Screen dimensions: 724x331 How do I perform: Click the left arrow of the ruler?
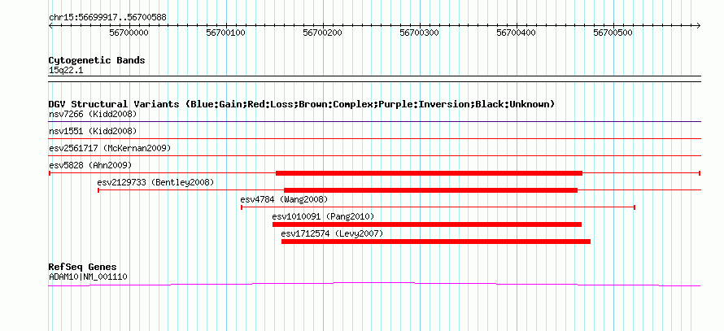click(50, 25)
